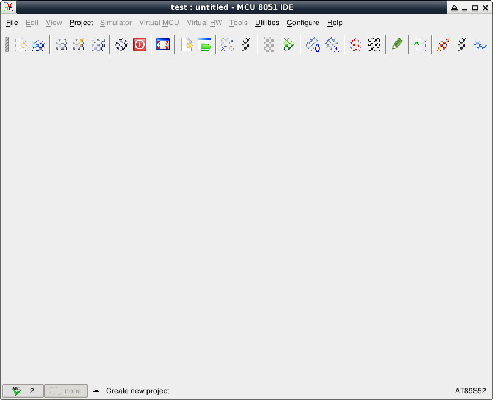This screenshot has height=400, width=493.
Task: Open the Help menu
Action: [335, 23]
